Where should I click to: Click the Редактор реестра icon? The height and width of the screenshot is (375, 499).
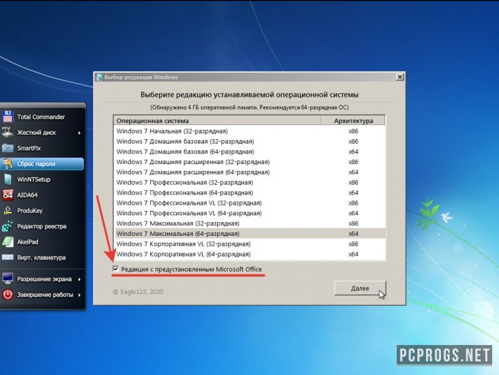pyautogui.click(x=7, y=226)
